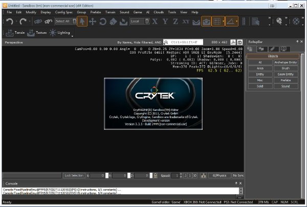Click the Geom Entity button
307x207 pixels.
click(x=286, y=74)
